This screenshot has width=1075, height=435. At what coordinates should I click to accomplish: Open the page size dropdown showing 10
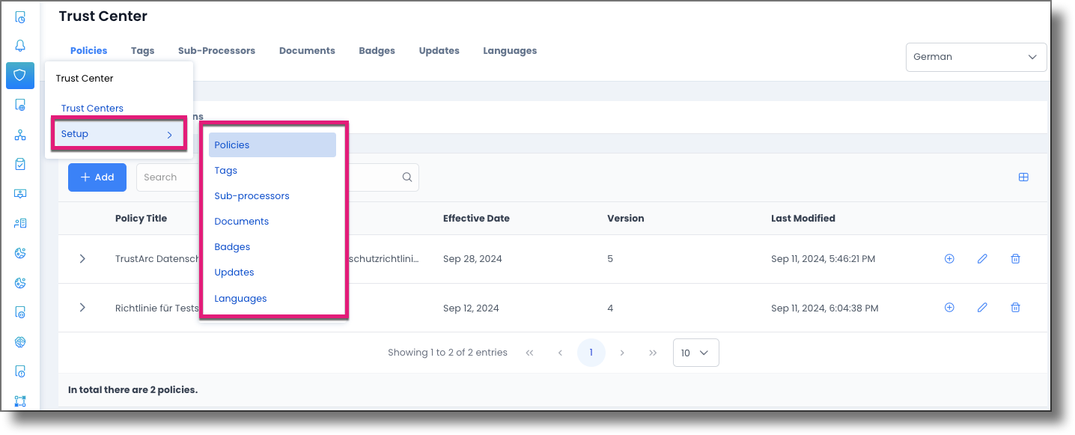coord(695,352)
